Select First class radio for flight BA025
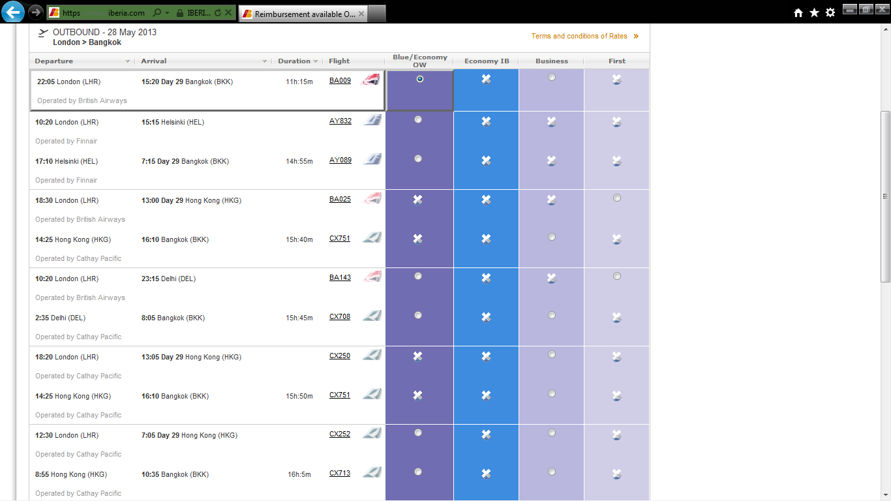The image size is (891, 501). 617,198
